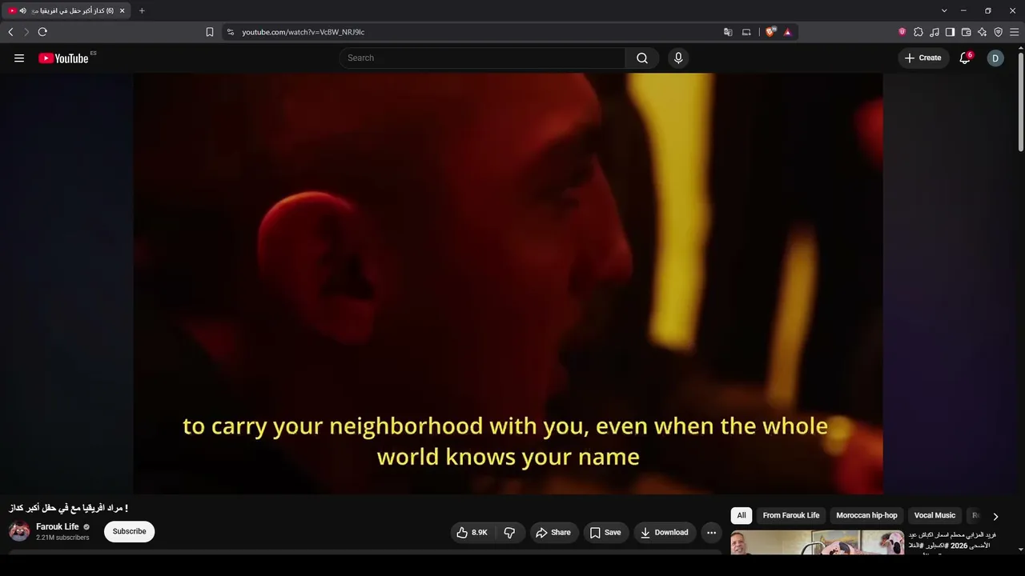This screenshot has height=576, width=1025.
Task: Open the Create dropdown button
Action: coord(923,58)
